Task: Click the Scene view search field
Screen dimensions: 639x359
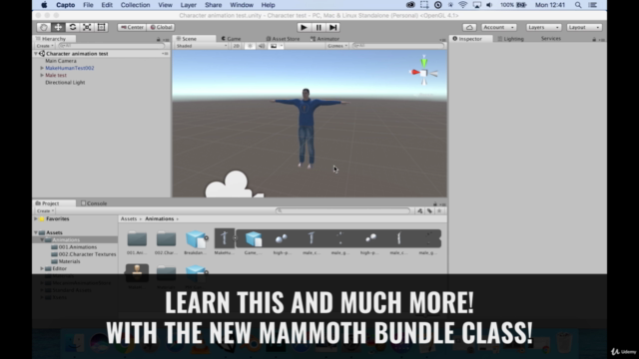Action: coord(397,46)
